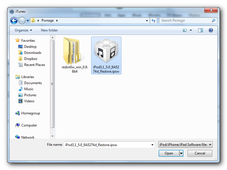Click the Computer icon
This screenshot has height=170, width=227.
tap(18, 125)
